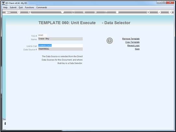Open the Functions menu
The image size is (176, 132).
[30, 7]
